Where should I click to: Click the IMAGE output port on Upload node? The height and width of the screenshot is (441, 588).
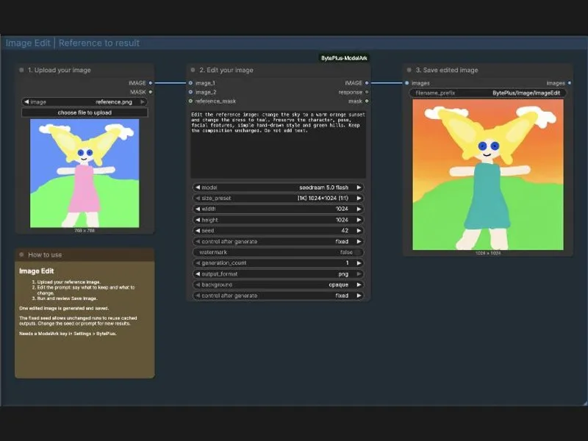pyautogui.click(x=151, y=83)
